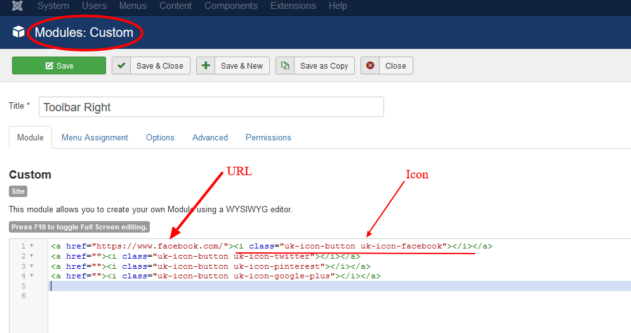The image size is (631, 333).
Task: Open the Help menu
Action: [x=338, y=6]
